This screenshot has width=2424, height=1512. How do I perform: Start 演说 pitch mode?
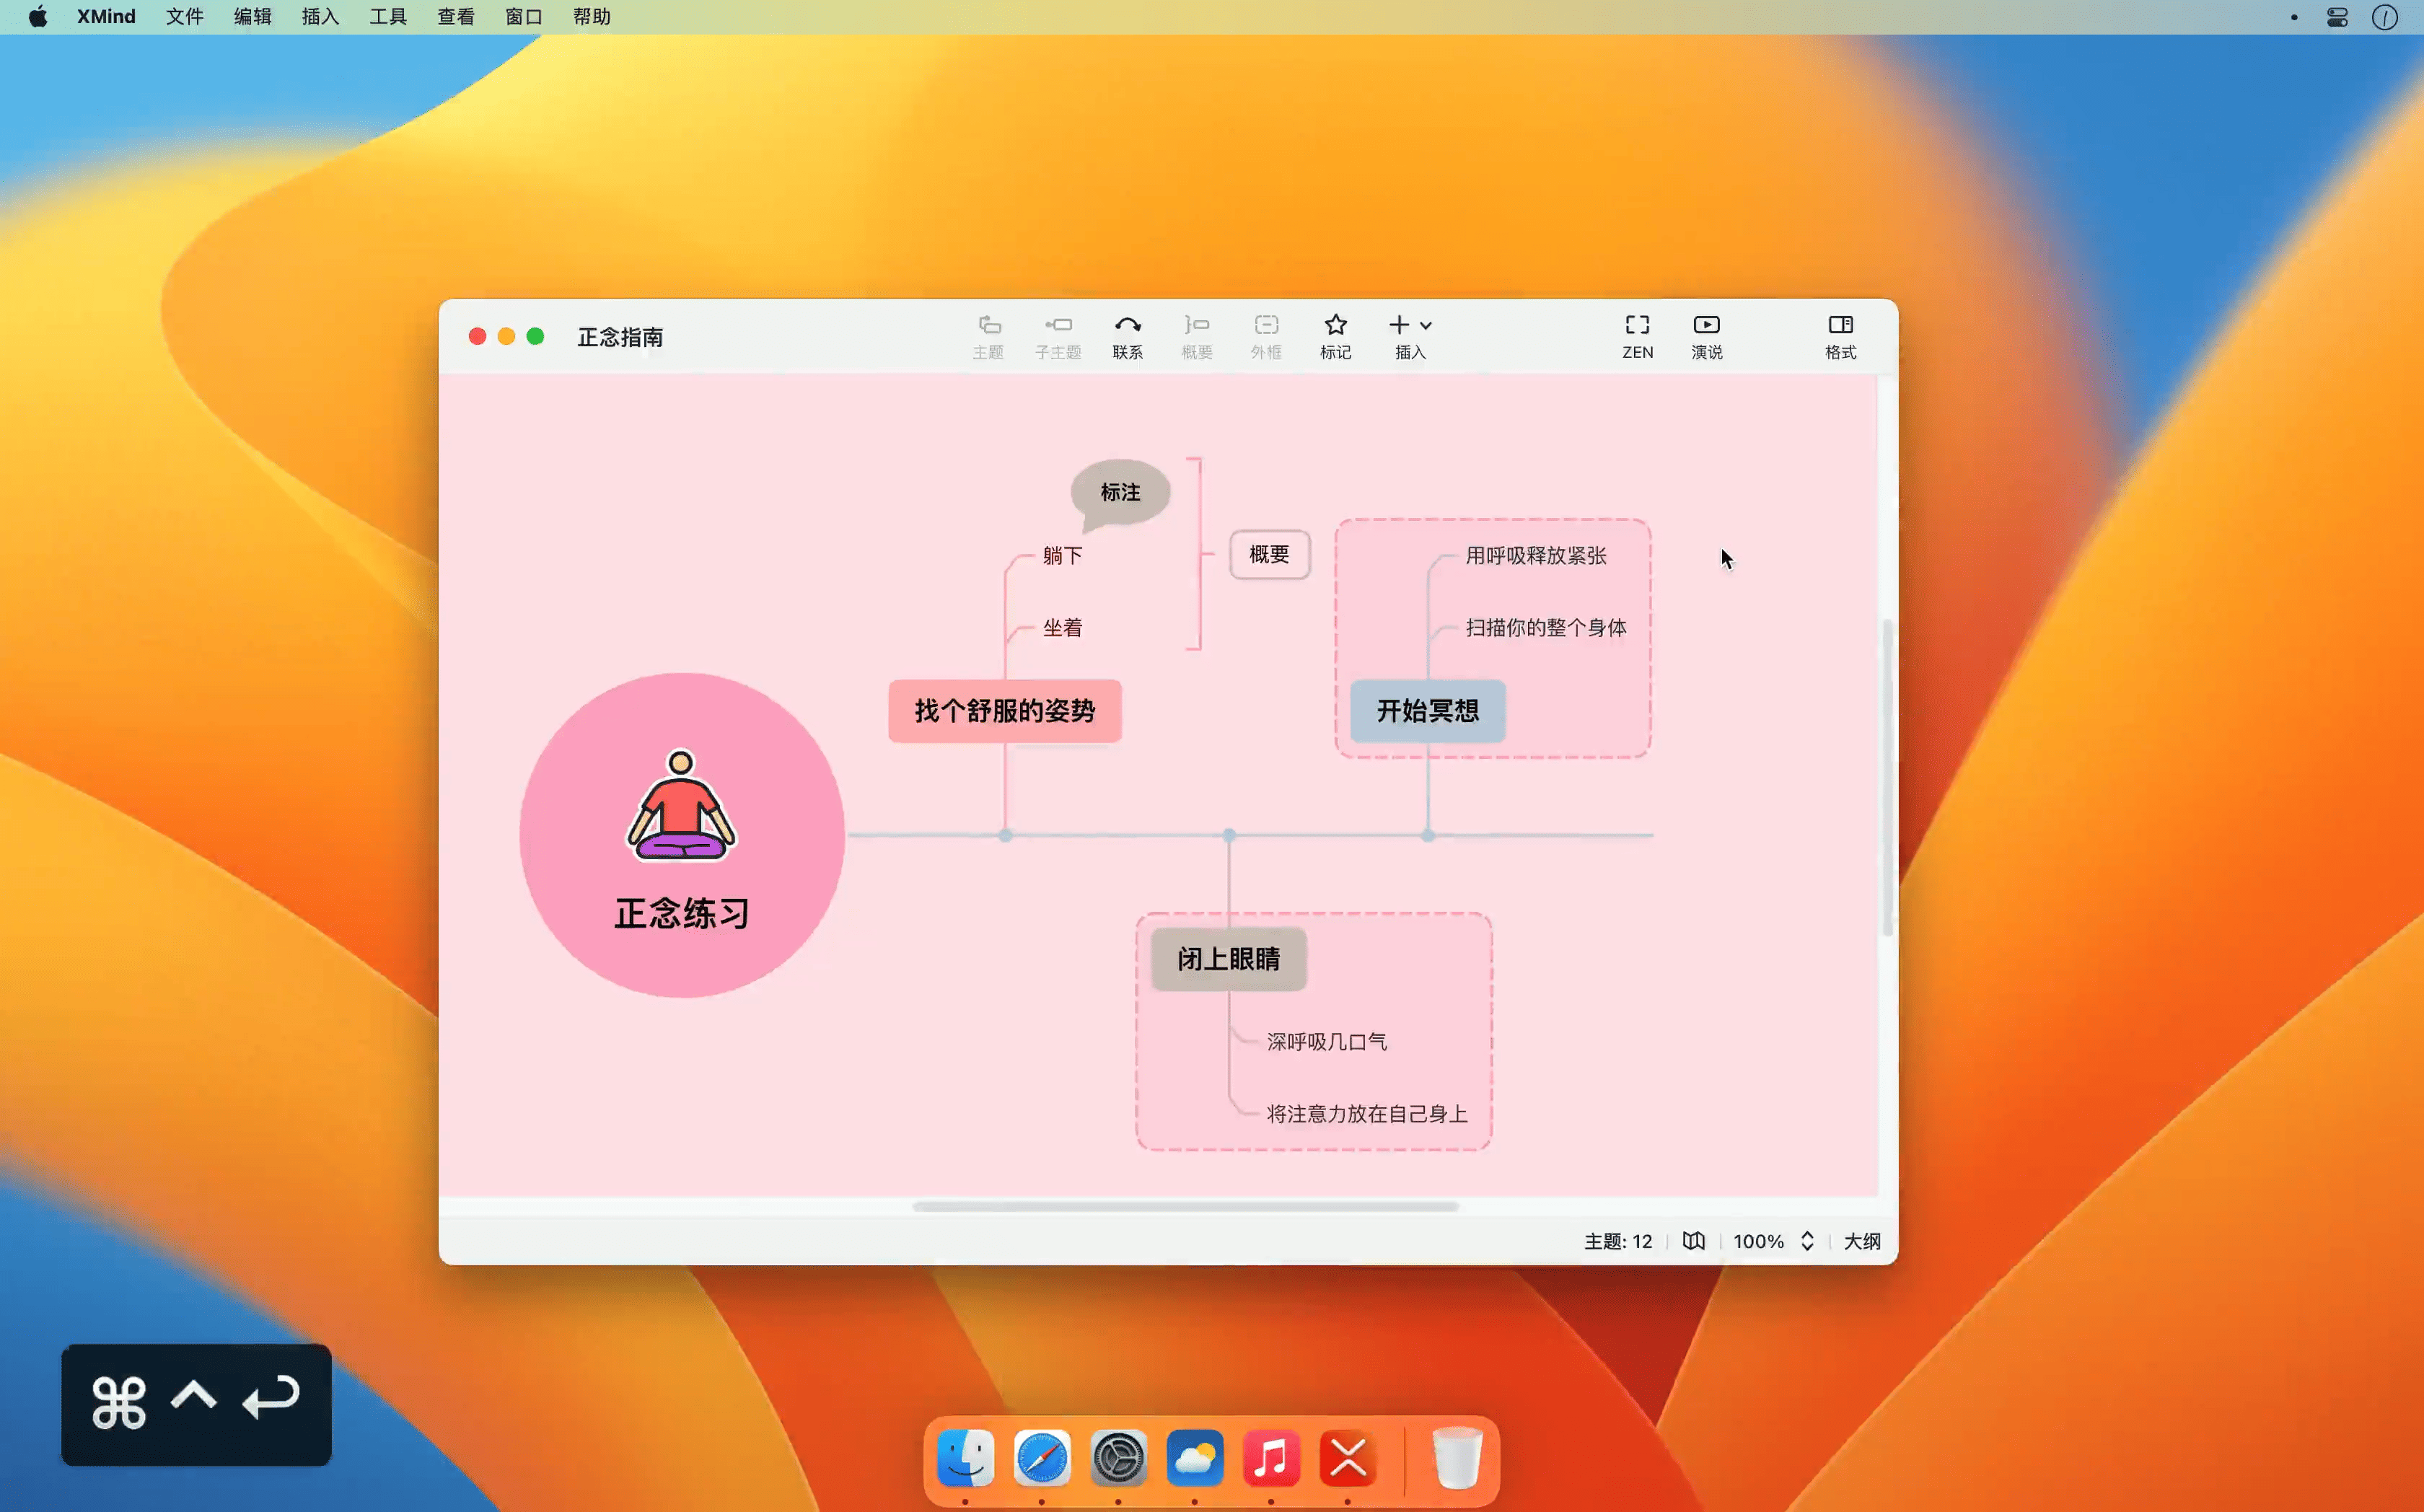coord(1706,336)
